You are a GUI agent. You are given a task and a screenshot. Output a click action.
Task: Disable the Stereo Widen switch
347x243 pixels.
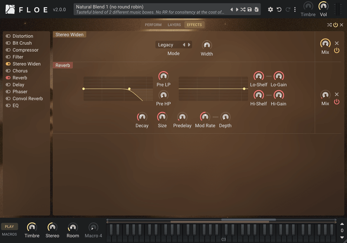8,64
